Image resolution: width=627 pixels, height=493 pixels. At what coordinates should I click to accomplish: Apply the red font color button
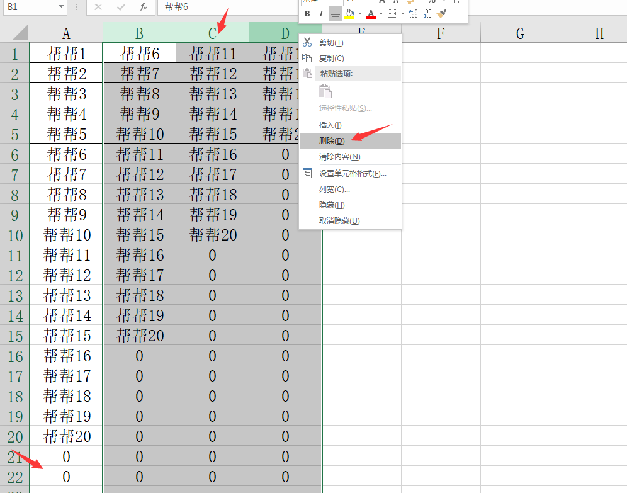(x=371, y=14)
